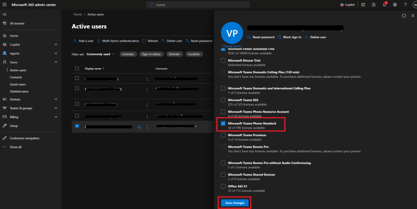
Task: Open the settings gear icon
Action: 395,5
